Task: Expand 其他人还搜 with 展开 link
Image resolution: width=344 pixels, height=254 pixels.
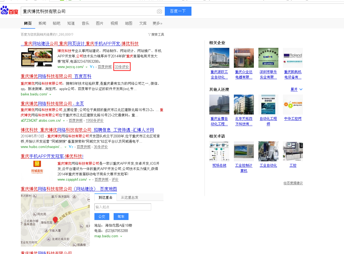Action: pos(297,90)
